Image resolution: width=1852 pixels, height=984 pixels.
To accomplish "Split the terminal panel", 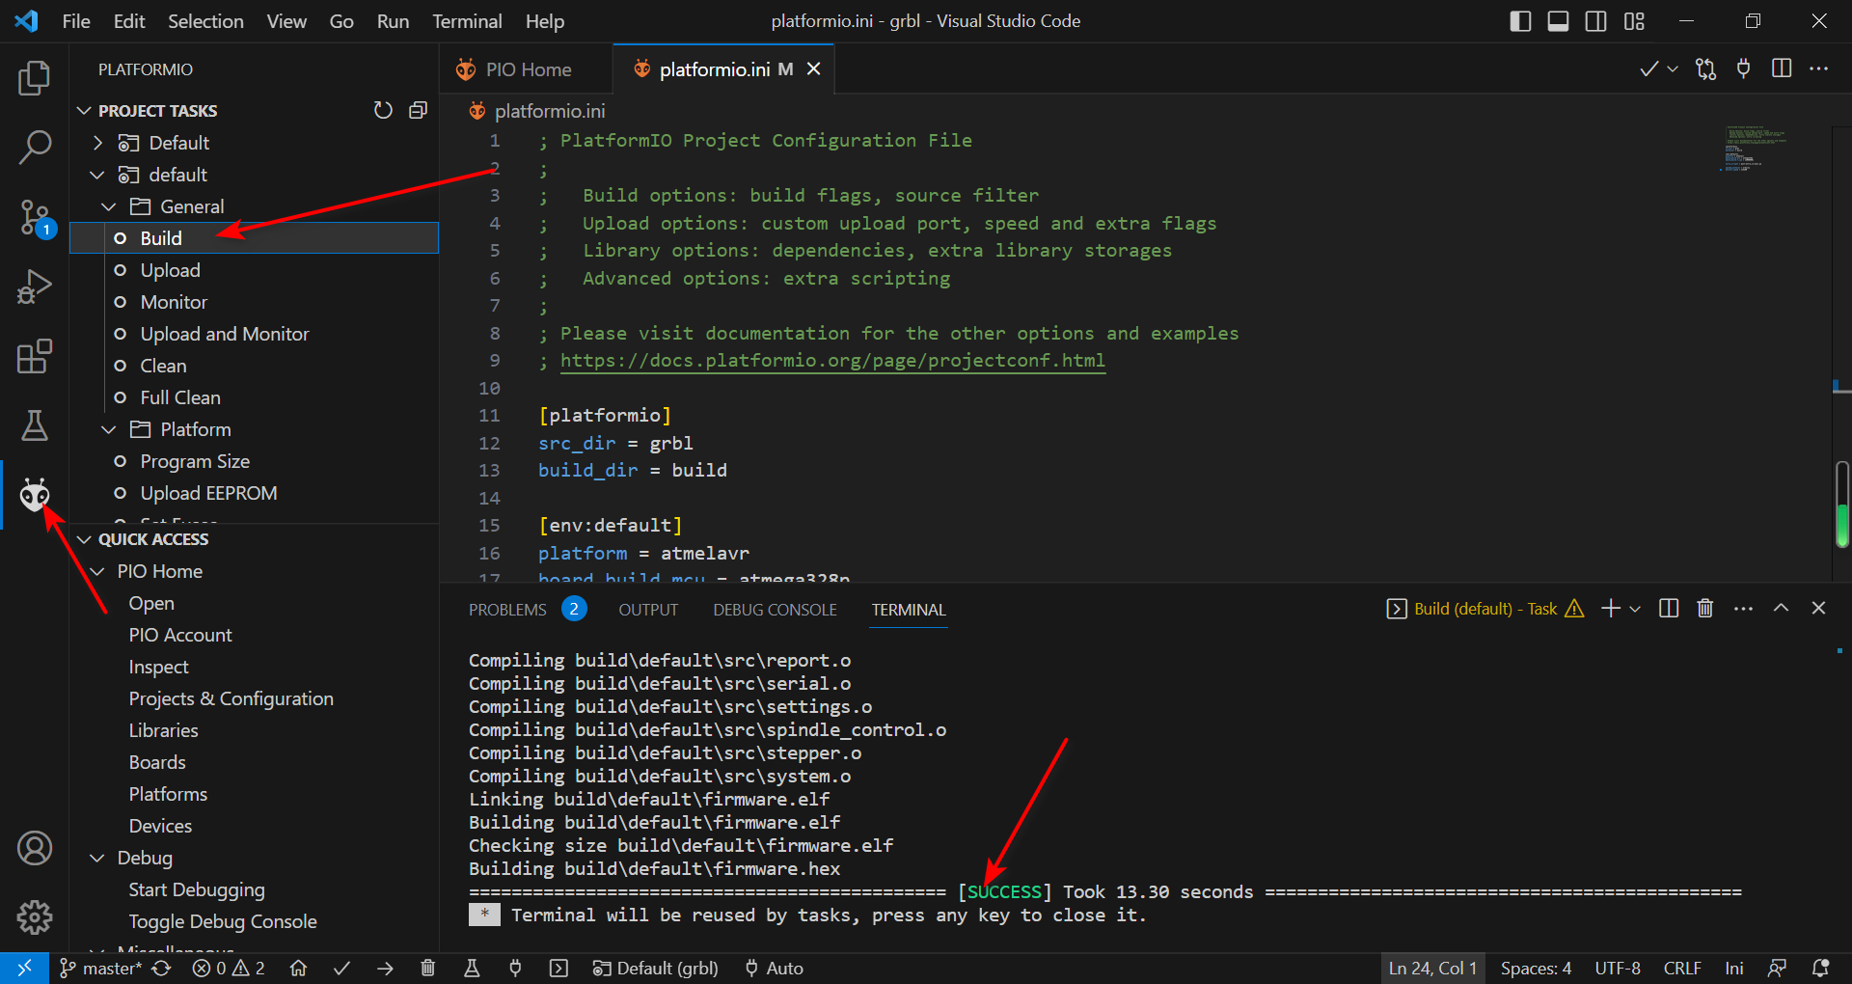I will coord(1669,608).
